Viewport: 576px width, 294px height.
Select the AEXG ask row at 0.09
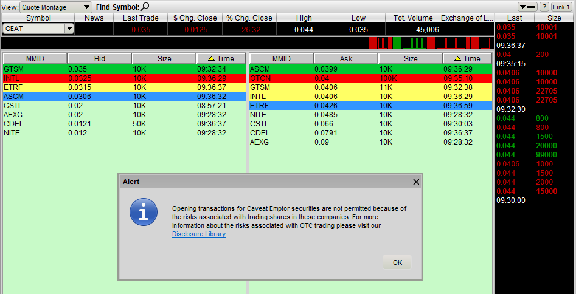[x=370, y=142]
